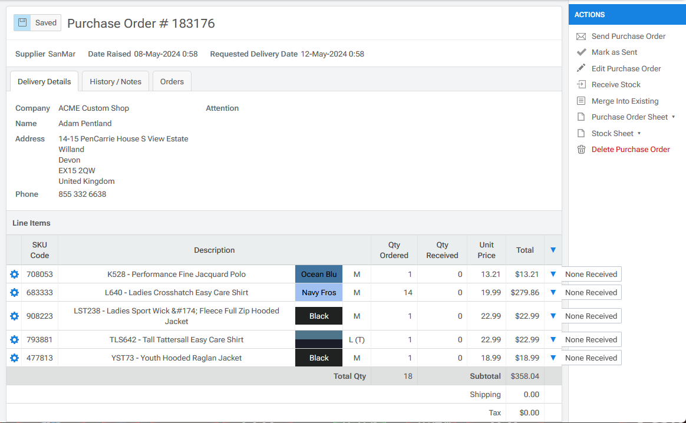Click the Black swatch on the LST238 Jacket row
686x423 pixels.
318,316
